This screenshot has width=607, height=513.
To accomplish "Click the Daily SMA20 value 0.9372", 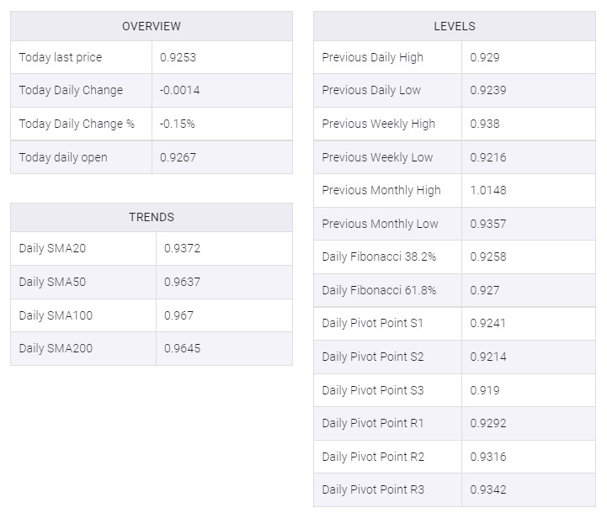I will click(x=182, y=248).
